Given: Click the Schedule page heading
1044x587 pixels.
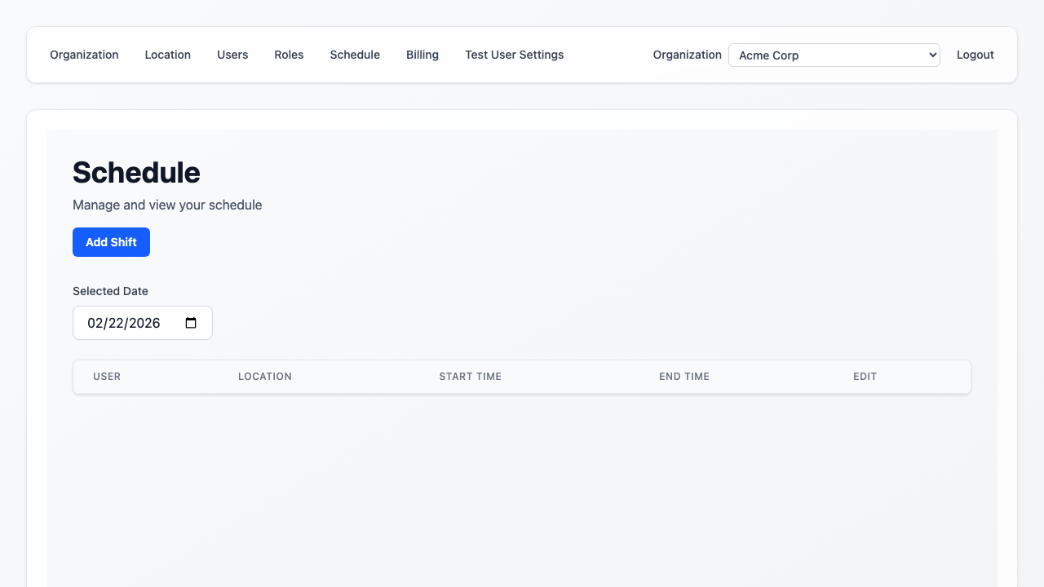Looking at the screenshot, I should pos(136,172).
